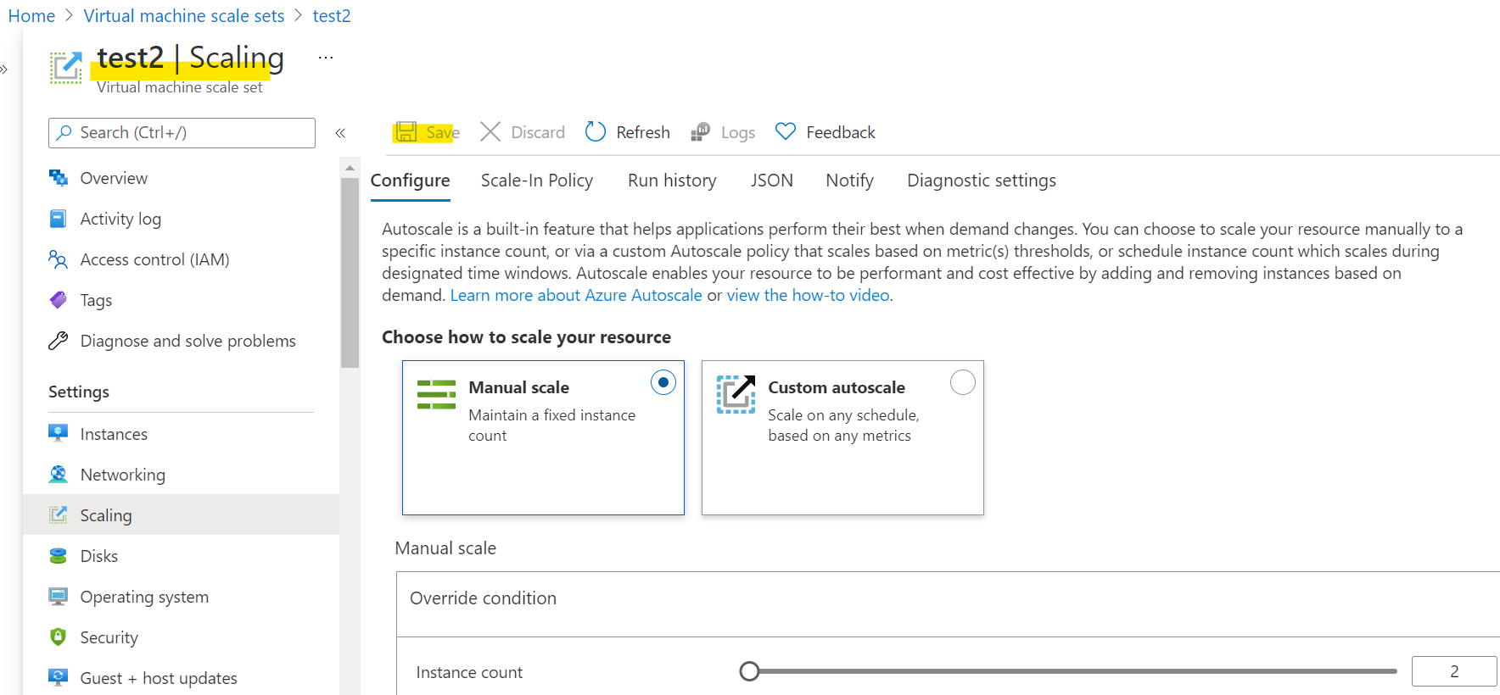Viewport: 1500px width, 695px height.
Task: Open the Notify tab
Action: tap(849, 181)
